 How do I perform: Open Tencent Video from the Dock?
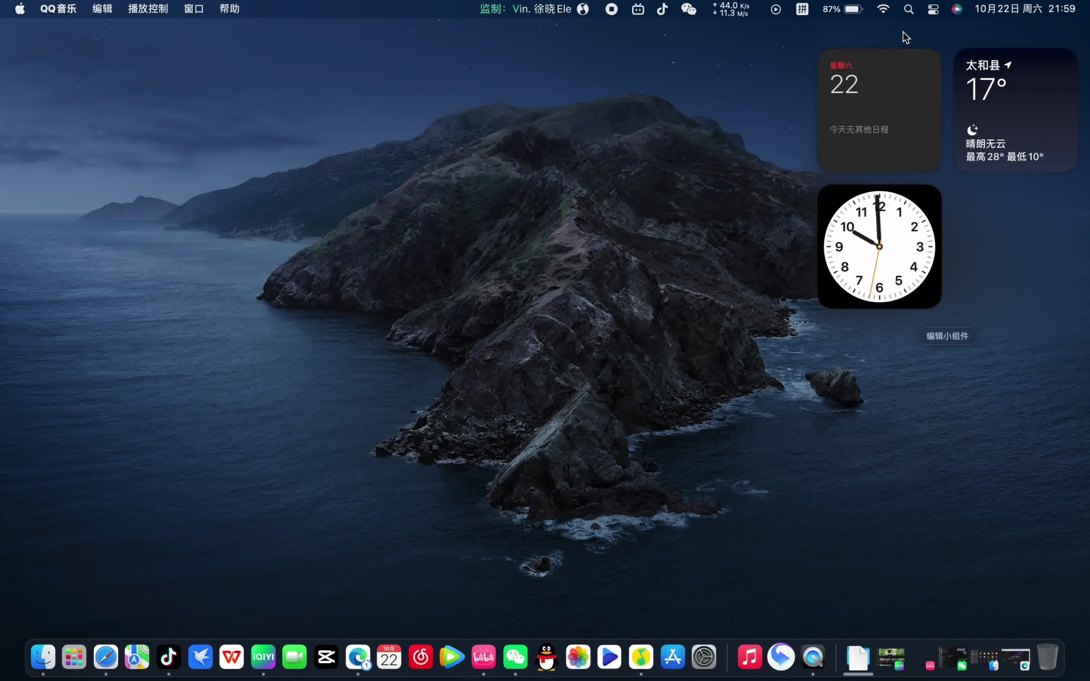coord(452,657)
